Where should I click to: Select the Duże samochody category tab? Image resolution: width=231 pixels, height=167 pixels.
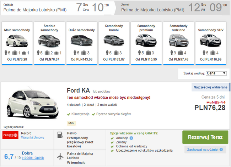(x=82, y=43)
